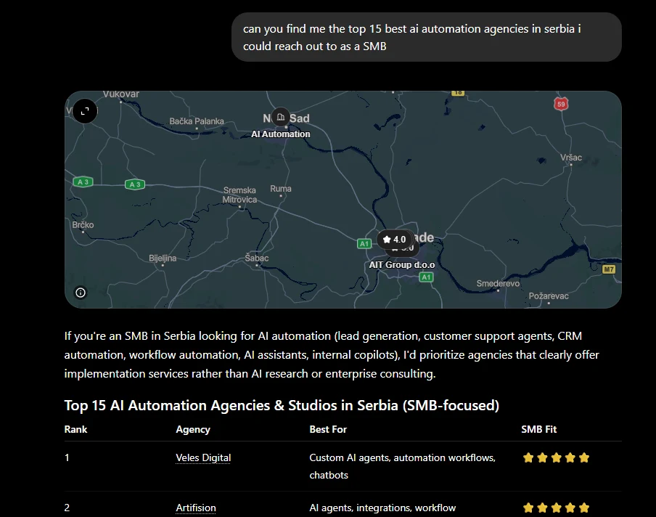Select the AI Automation map pin in Novi Sad
Viewport: 656px width, 517px height.
pos(280,117)
